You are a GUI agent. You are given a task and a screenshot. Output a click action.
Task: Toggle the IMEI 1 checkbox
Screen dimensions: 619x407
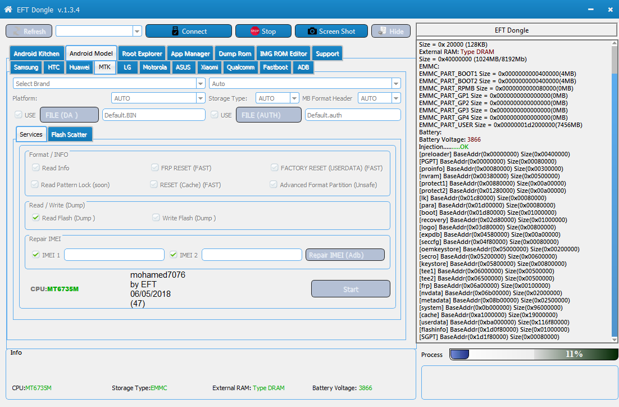coord(36,255)
